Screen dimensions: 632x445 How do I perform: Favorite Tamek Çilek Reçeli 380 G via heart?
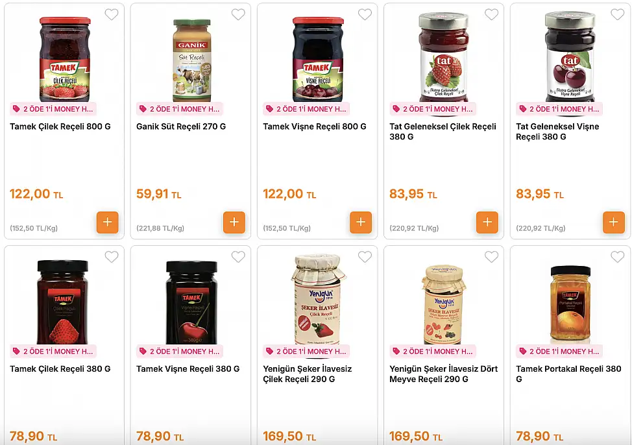point(112,257)
